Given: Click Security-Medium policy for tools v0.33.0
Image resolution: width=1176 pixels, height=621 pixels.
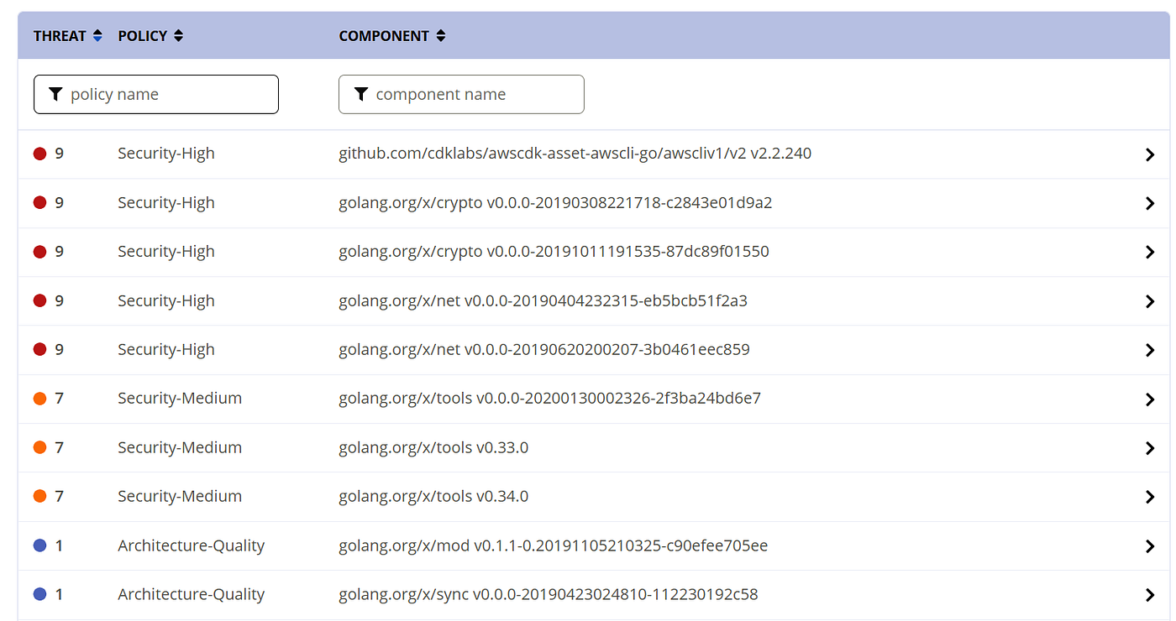Looking at the screenshot, I should click(180, 447).
